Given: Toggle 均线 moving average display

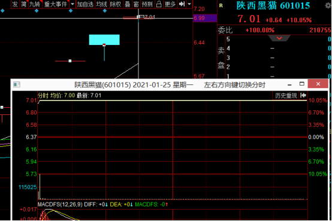Looking at the screenshot, I should coord(102,4).
